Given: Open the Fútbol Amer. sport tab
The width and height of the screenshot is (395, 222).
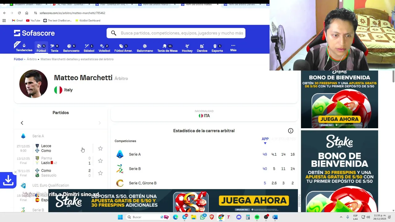Looking at the screenshot, I should 123,48.
